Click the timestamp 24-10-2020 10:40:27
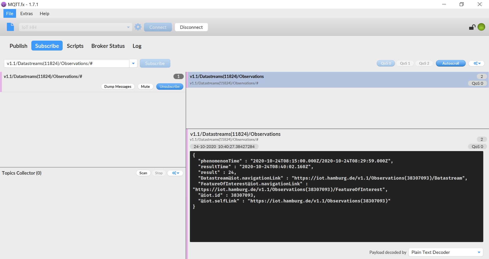Viewport: 489px width, 259px height. click(x=224, y=147)
